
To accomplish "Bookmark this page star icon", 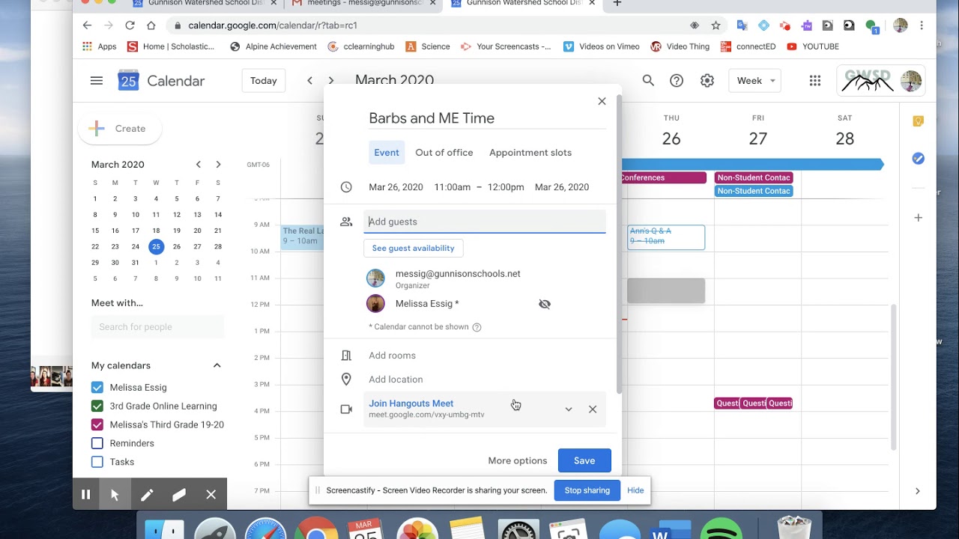I will pyautogui.click(x=716, y=25).
